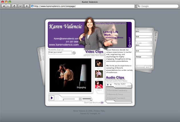Open the Privacy Policy footer link
The width and height of the screenshot is (180, 122).
tap(99, 111)
